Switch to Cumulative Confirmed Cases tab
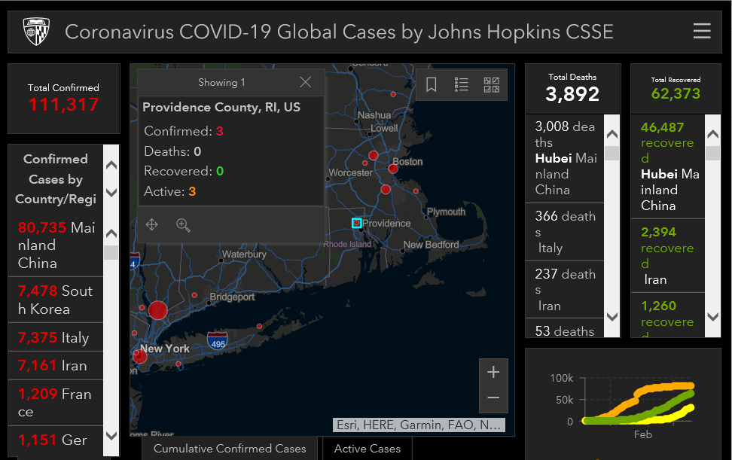The height and width of the screenshot is (460, 732). (230, 449)
